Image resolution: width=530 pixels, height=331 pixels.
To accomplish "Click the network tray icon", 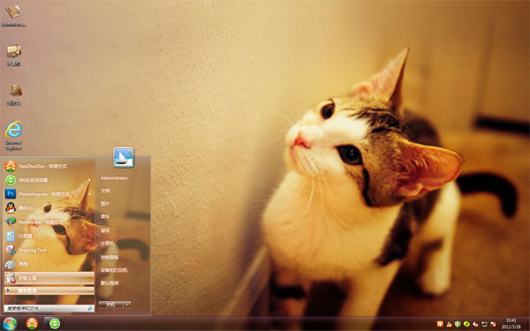I will (x=484, y=324).
